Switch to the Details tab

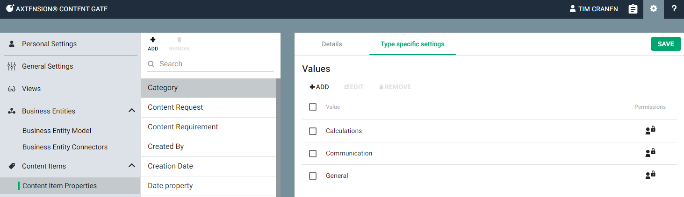click(331, 44)
